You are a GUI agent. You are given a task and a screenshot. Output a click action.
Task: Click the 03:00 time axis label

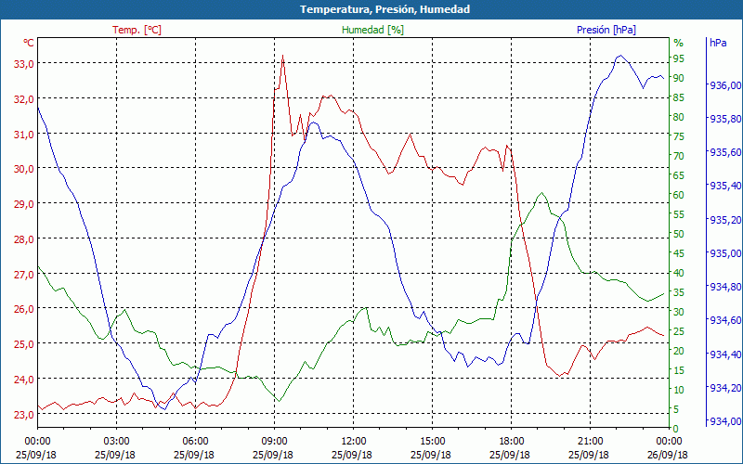(115, 443)
